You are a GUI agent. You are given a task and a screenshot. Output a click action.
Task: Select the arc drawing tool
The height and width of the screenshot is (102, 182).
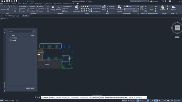click(x=12, y=8)
